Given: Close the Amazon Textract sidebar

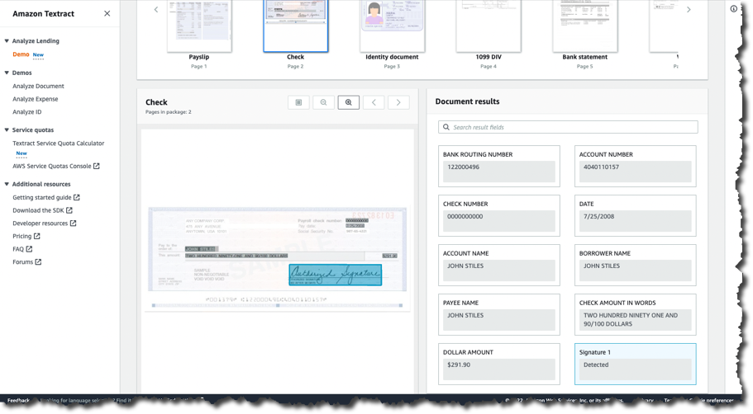Looking at the screenshot, I should point(107,14).
